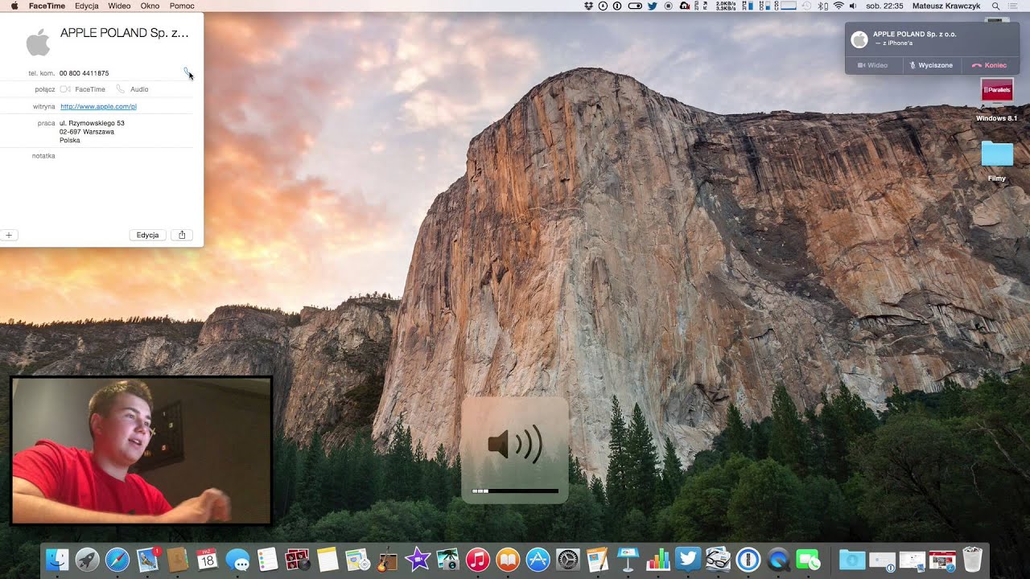Open Spotlight search magnifier
Image resolution: width=1030 pixels, height=579 pixels.
996,6
